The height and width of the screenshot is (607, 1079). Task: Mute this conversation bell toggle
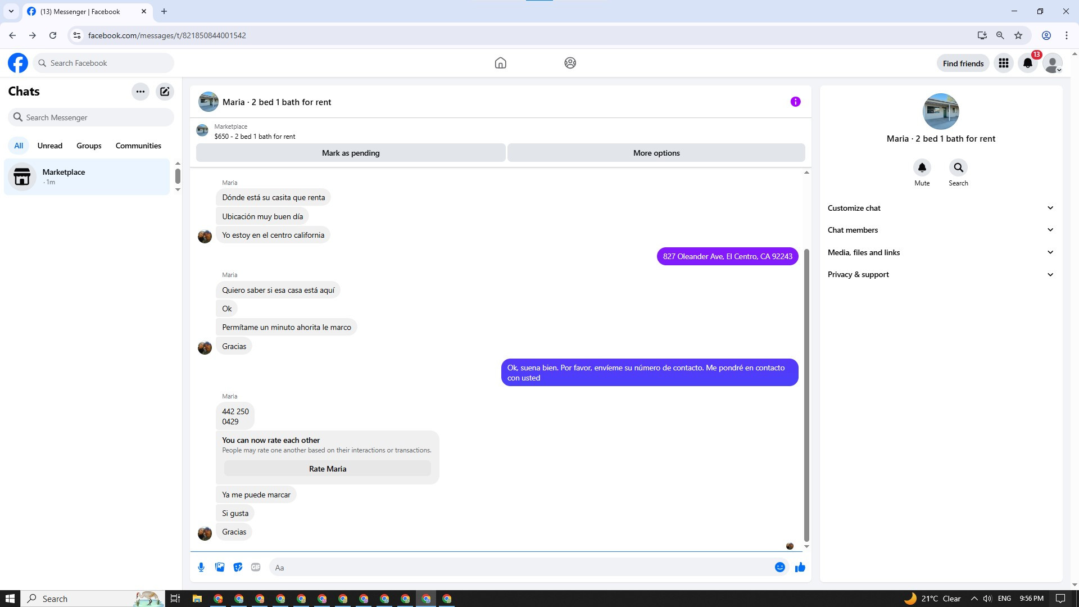922,168
